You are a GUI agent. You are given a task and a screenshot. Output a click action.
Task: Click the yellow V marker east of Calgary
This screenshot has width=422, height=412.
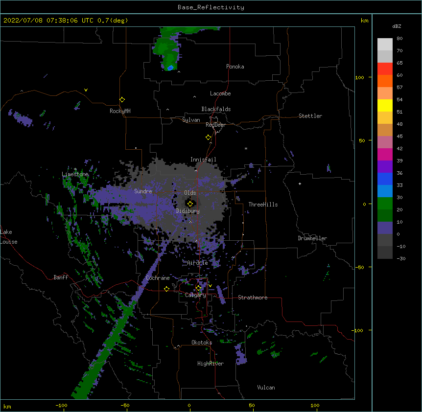point(210,286)
